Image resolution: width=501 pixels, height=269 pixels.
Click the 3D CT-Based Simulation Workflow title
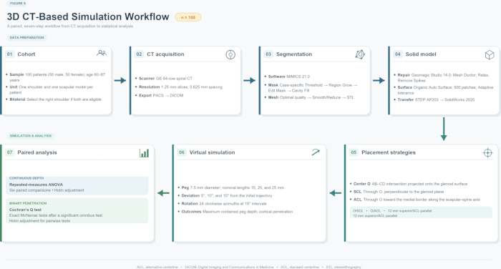pyautogui.click(x=88, y=16)
